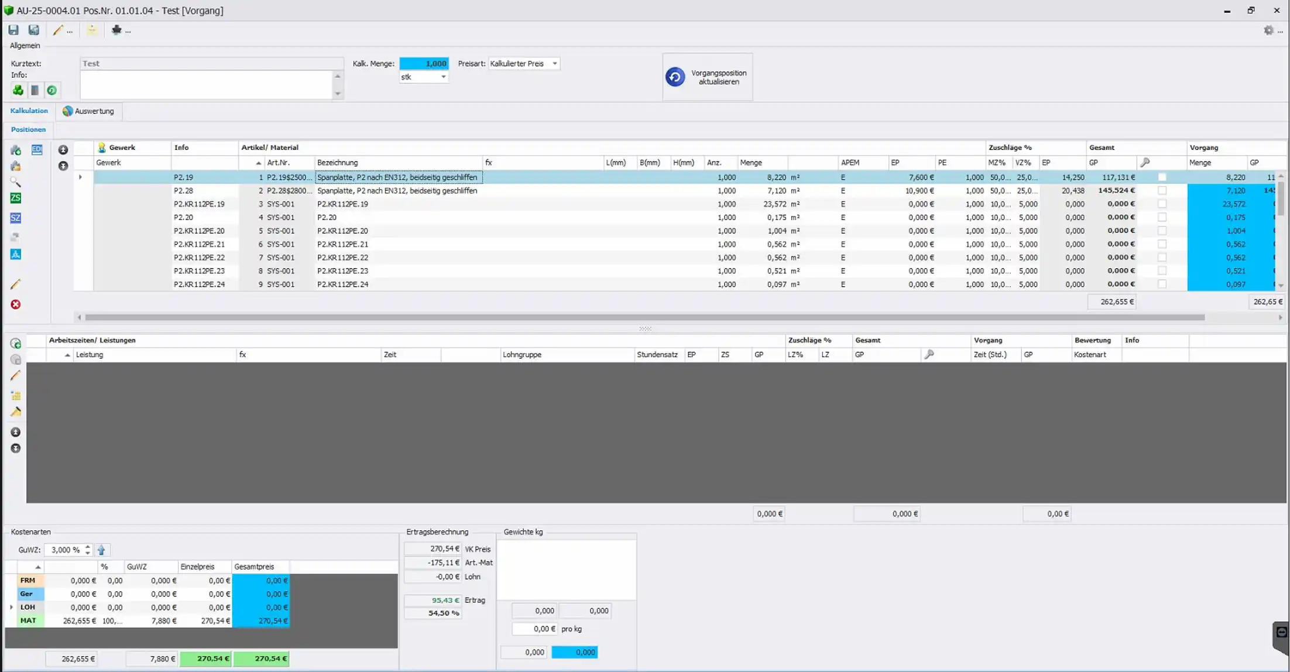The height and width of the screenshot is (672, 1290).
Task: Click the blue SZ icon in the sidebar
Action: pyautogui.click(x=16, y=218)
